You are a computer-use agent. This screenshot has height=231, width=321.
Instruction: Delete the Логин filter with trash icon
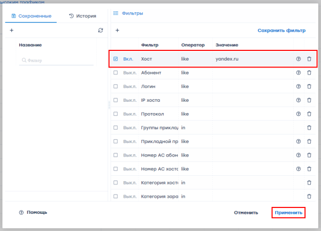pos(309,86)
